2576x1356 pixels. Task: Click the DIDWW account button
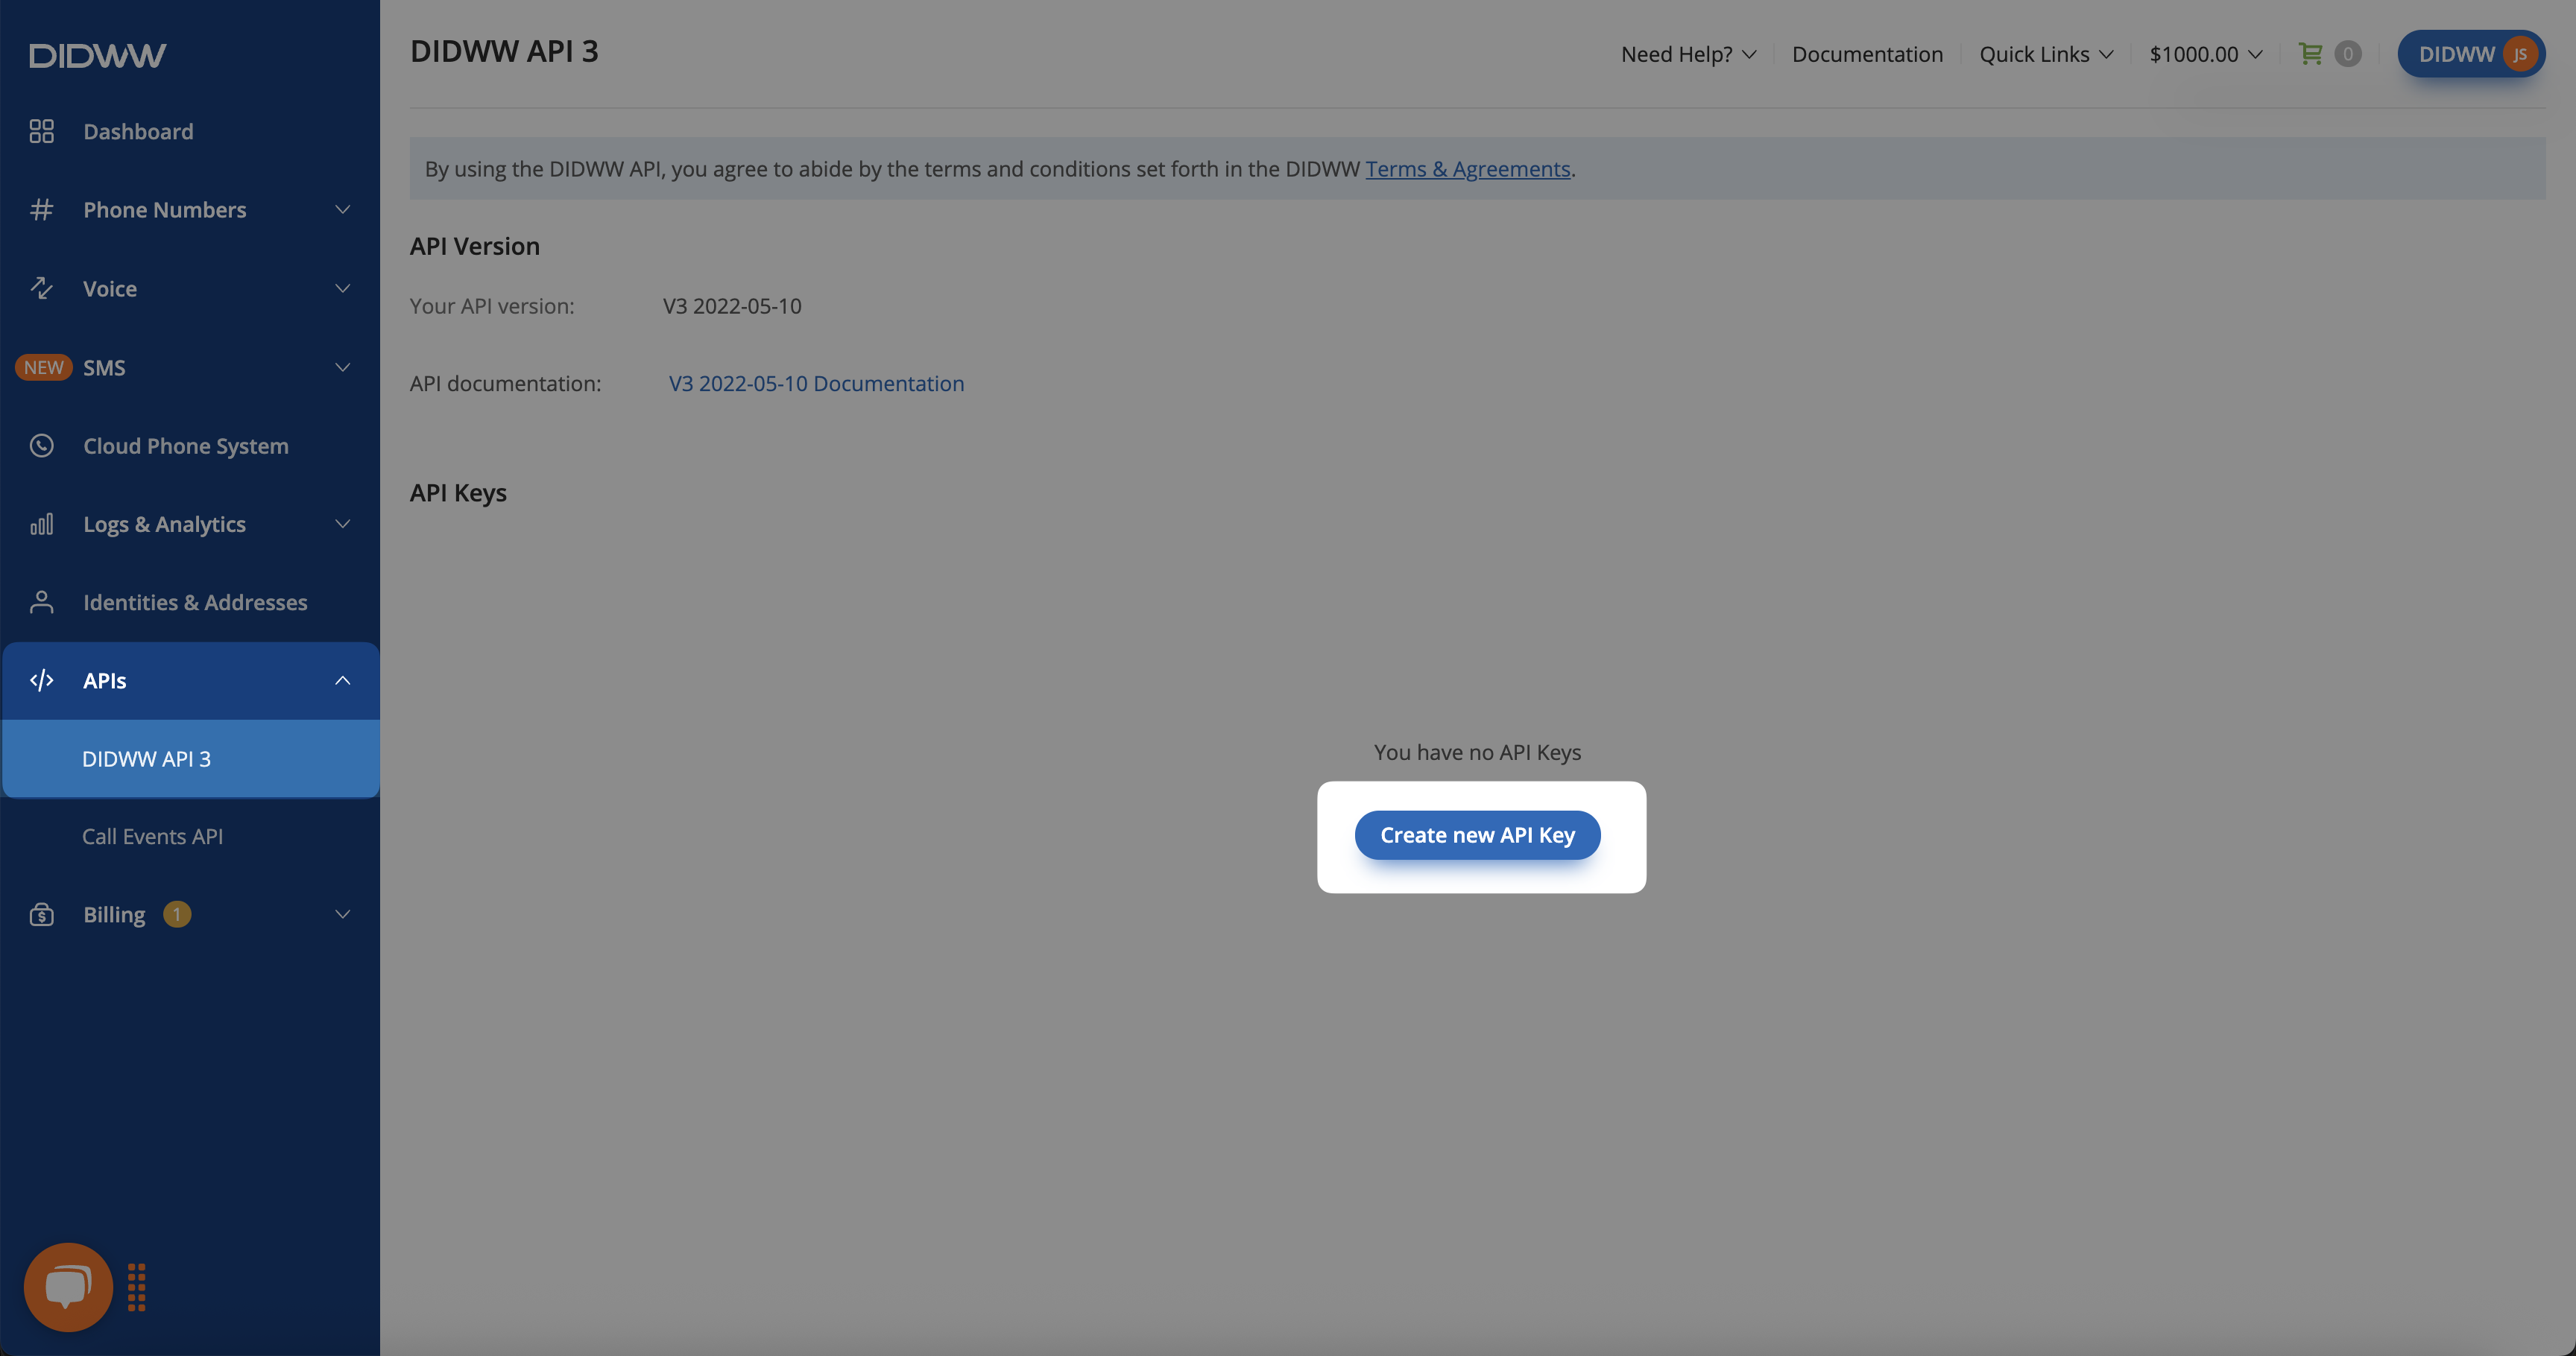pos(2471,54)
